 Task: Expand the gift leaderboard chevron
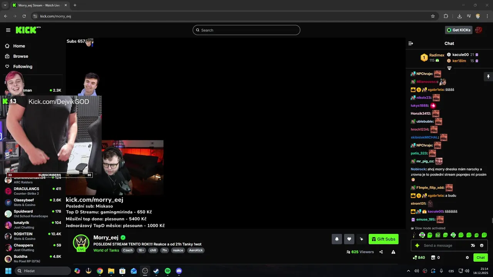pos(449,68)
